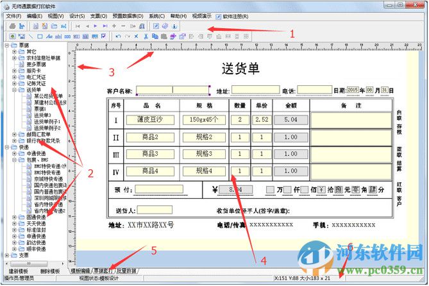Viewport: 429px width, 286px height.
Task: Select the 京城特快专递 template
Action: click(x=49, y=179)
